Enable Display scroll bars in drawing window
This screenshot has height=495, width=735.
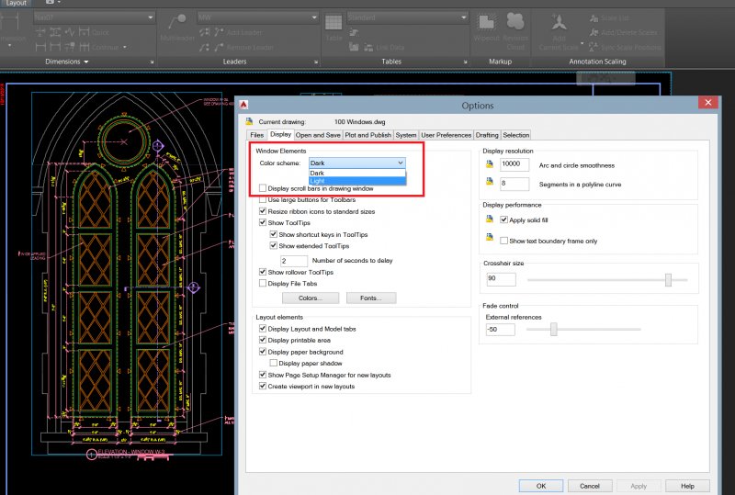[x=263, y=188]
